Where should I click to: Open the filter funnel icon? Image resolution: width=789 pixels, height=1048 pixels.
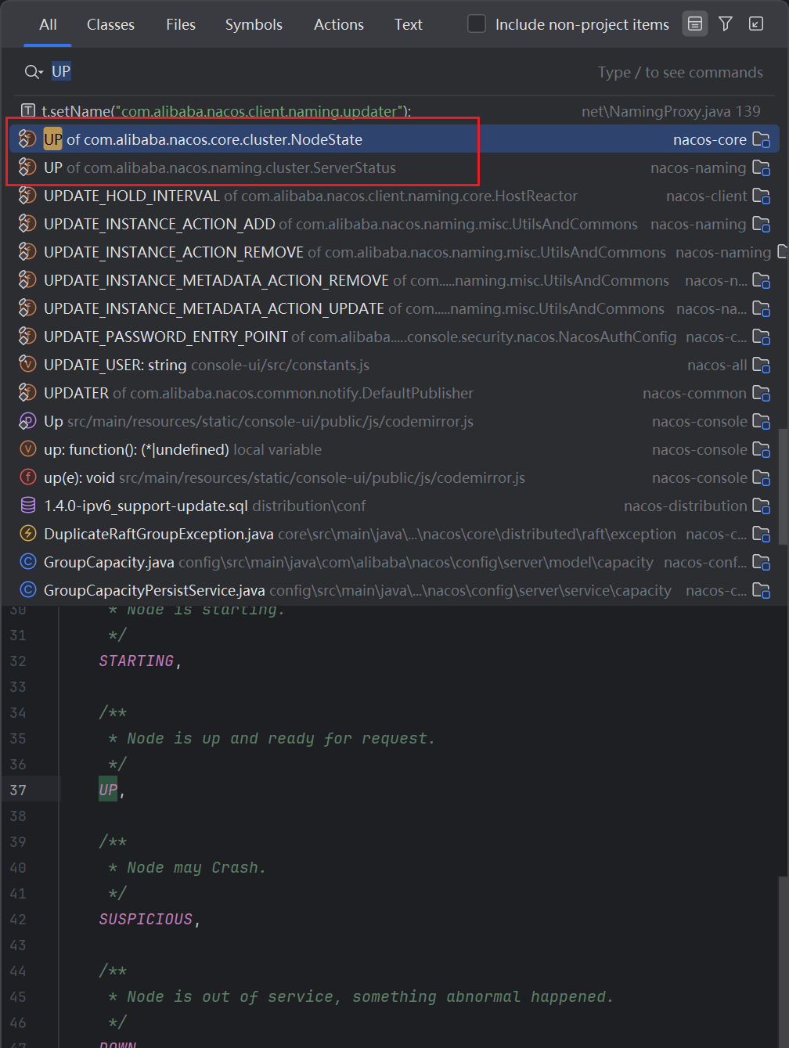[726, 24]
